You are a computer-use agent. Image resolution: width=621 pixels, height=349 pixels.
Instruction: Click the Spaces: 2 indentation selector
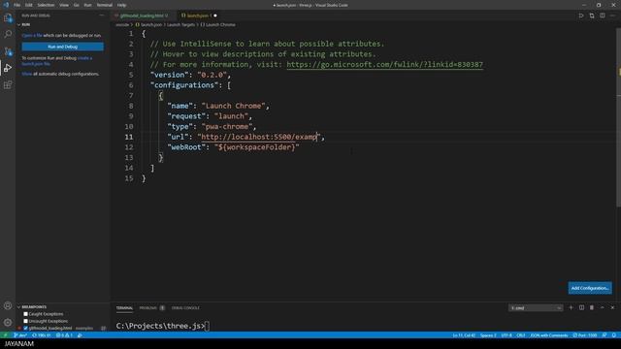tap(488, 335)
